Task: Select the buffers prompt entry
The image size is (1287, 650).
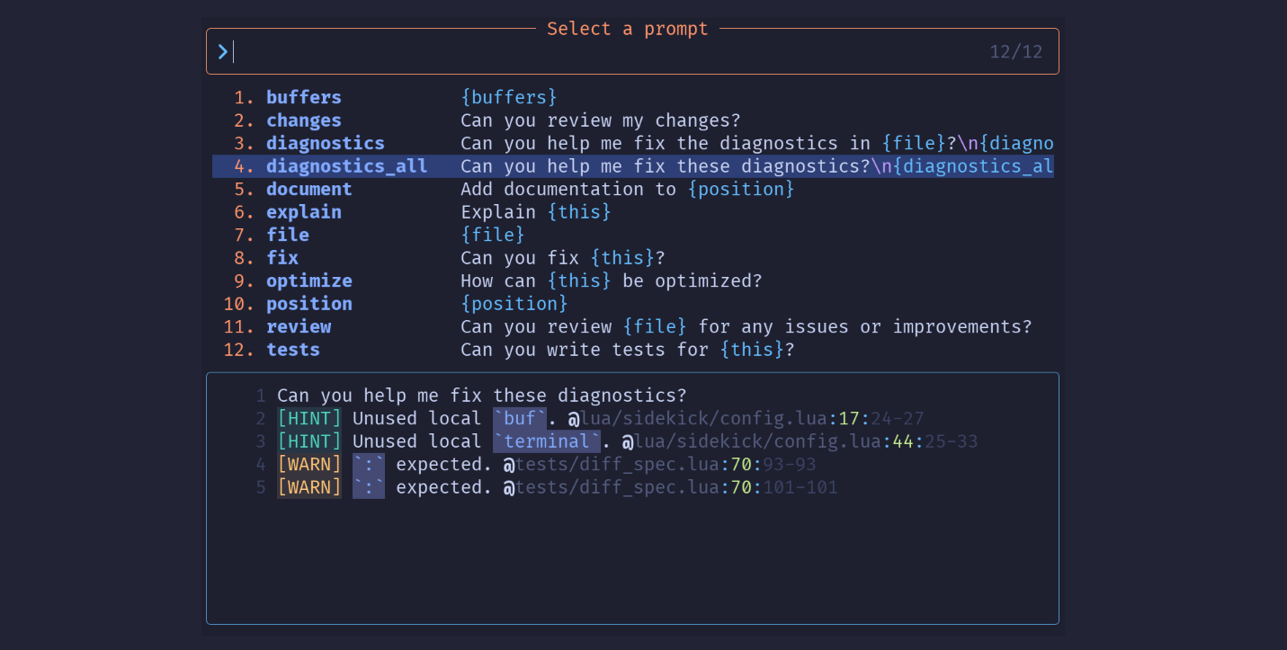Action: tap(303, 97)
